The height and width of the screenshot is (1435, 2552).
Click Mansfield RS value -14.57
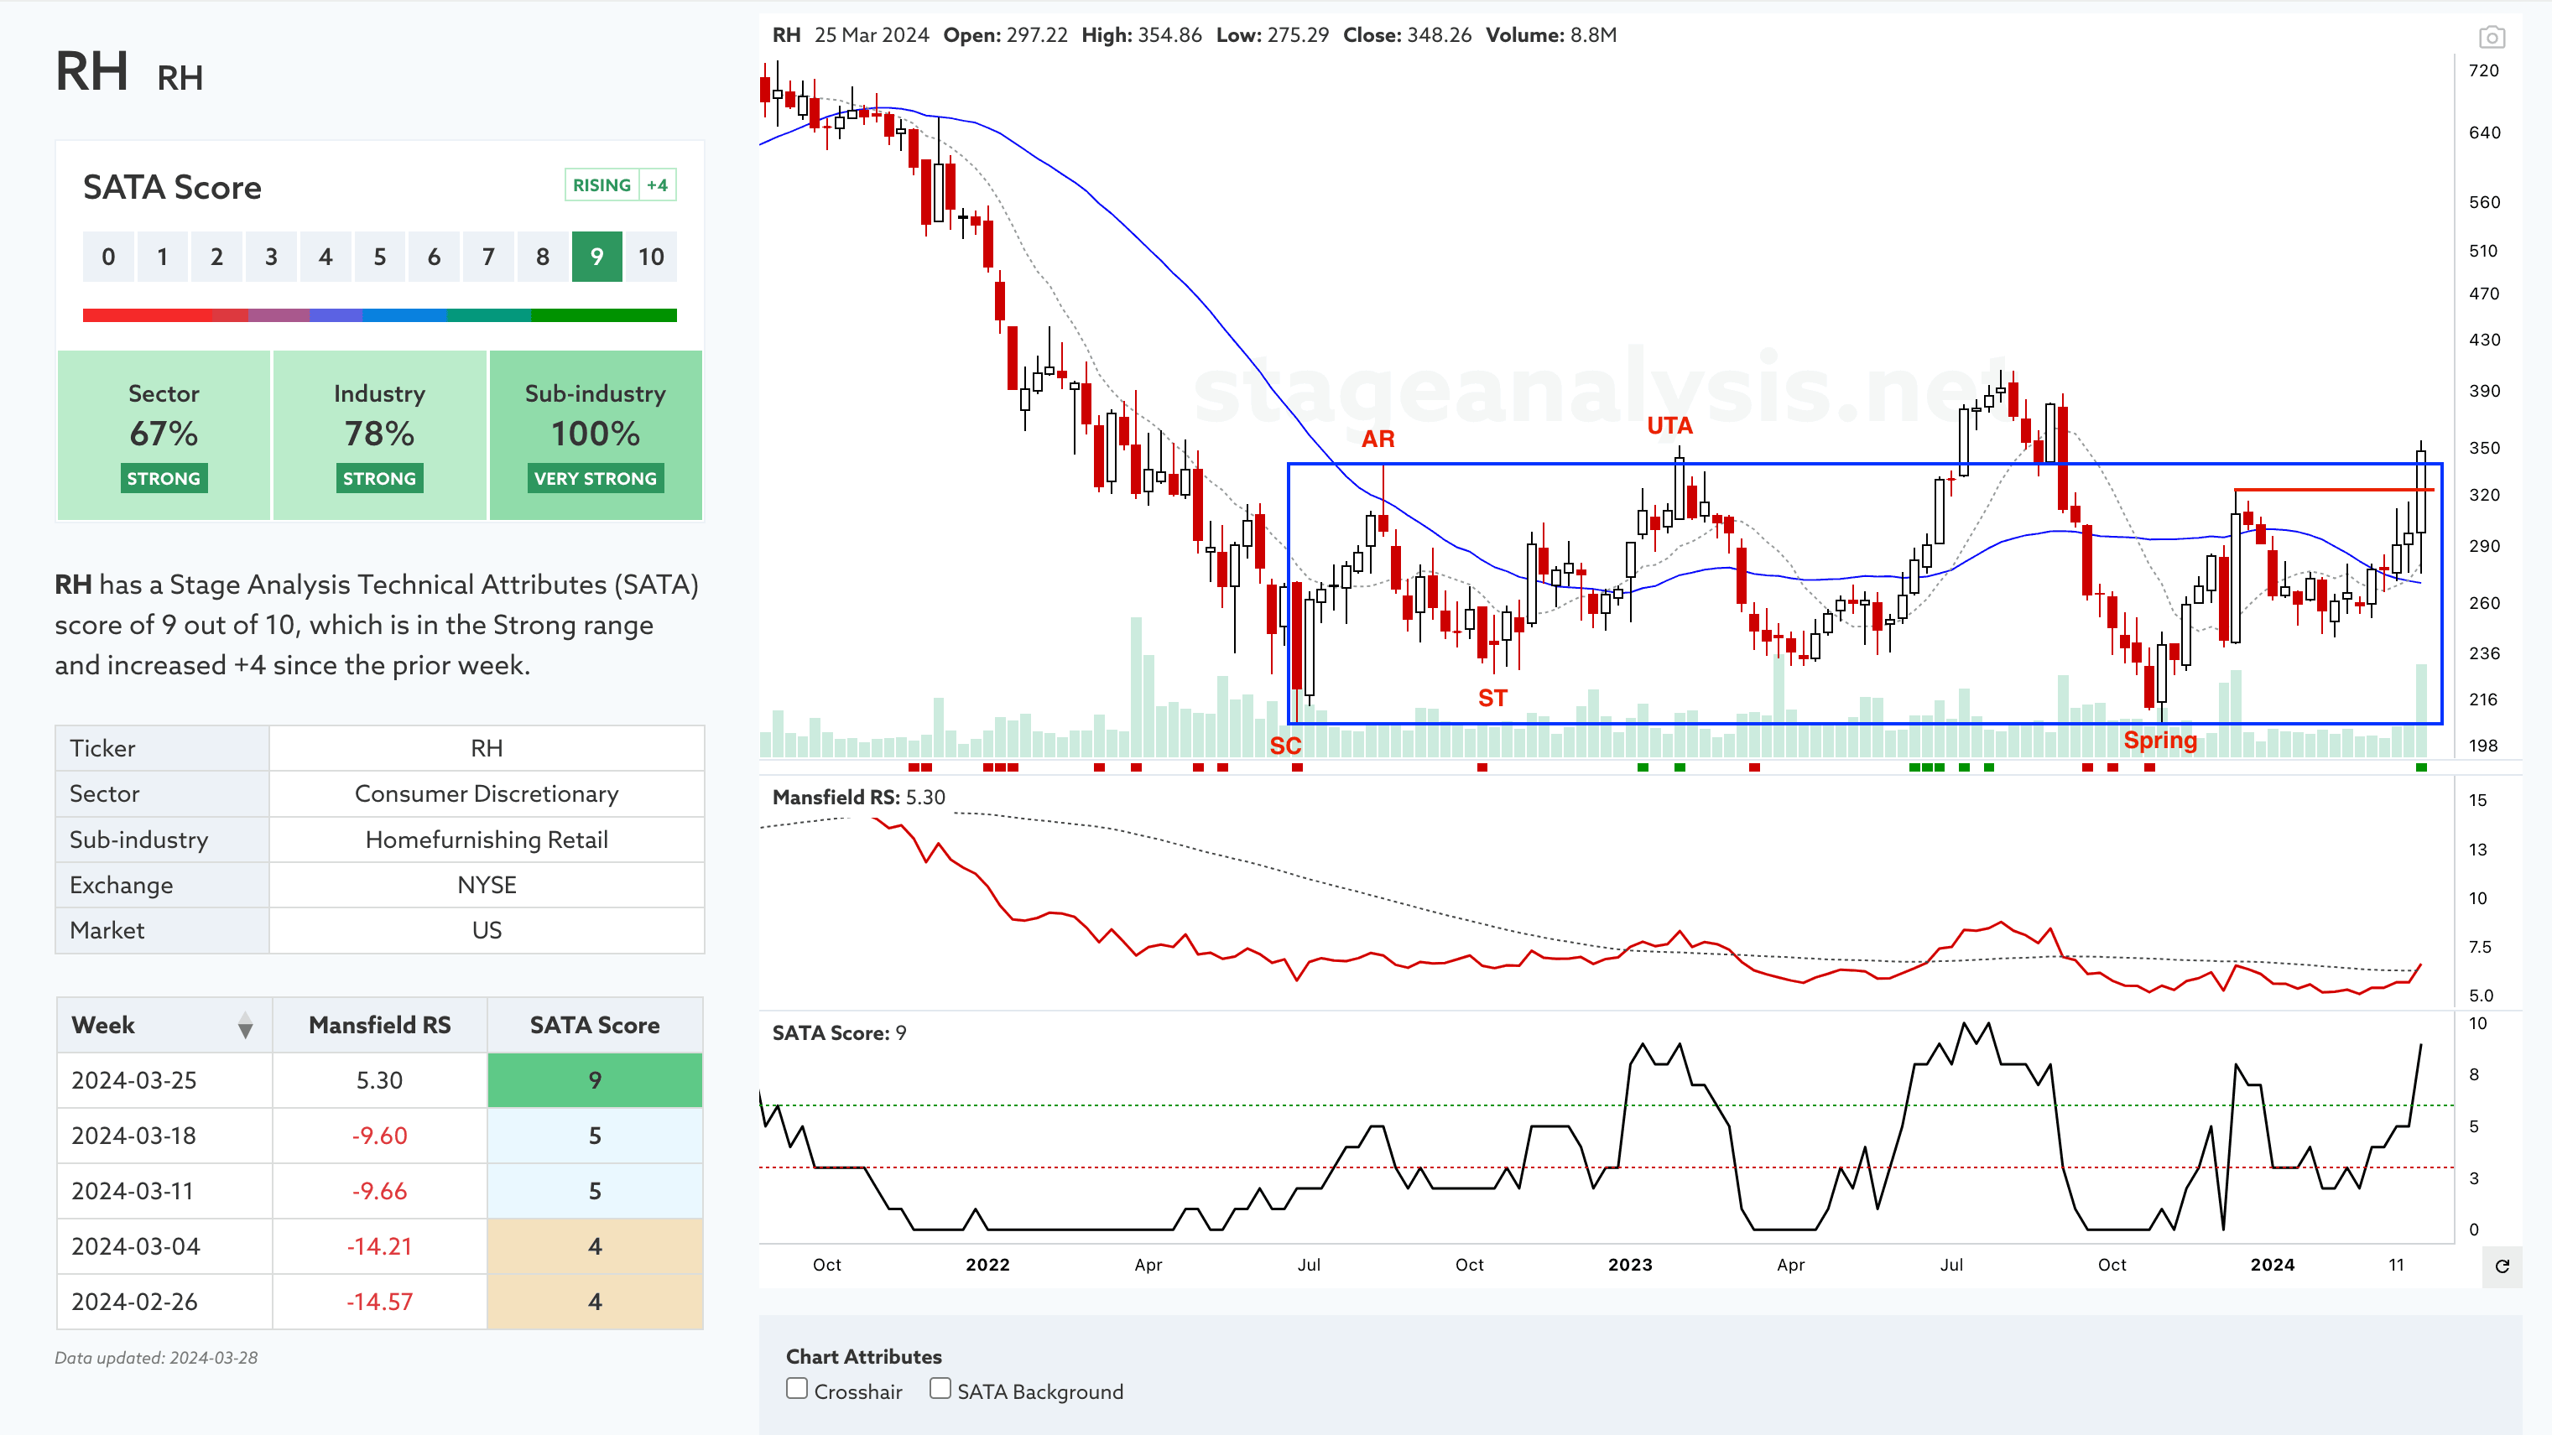379,1302
